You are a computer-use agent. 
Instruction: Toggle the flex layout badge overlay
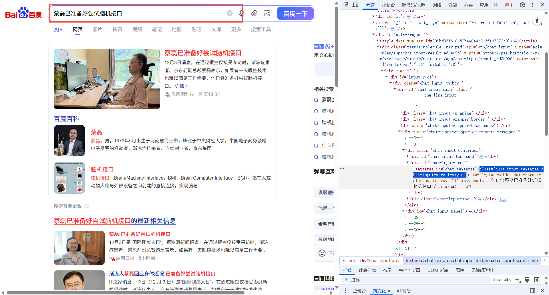503,199
